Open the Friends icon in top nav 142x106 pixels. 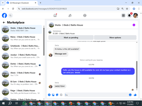click(x=70, y=16)
